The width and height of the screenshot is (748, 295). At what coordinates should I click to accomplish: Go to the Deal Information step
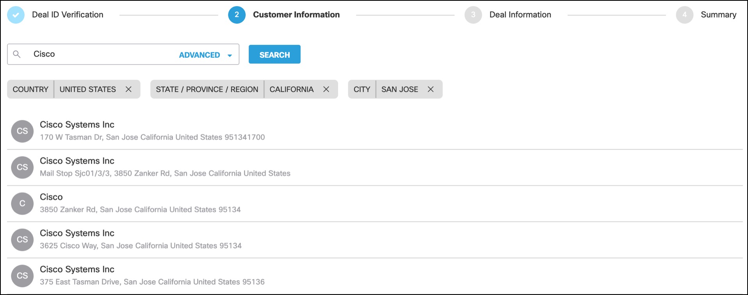[520, 15]
